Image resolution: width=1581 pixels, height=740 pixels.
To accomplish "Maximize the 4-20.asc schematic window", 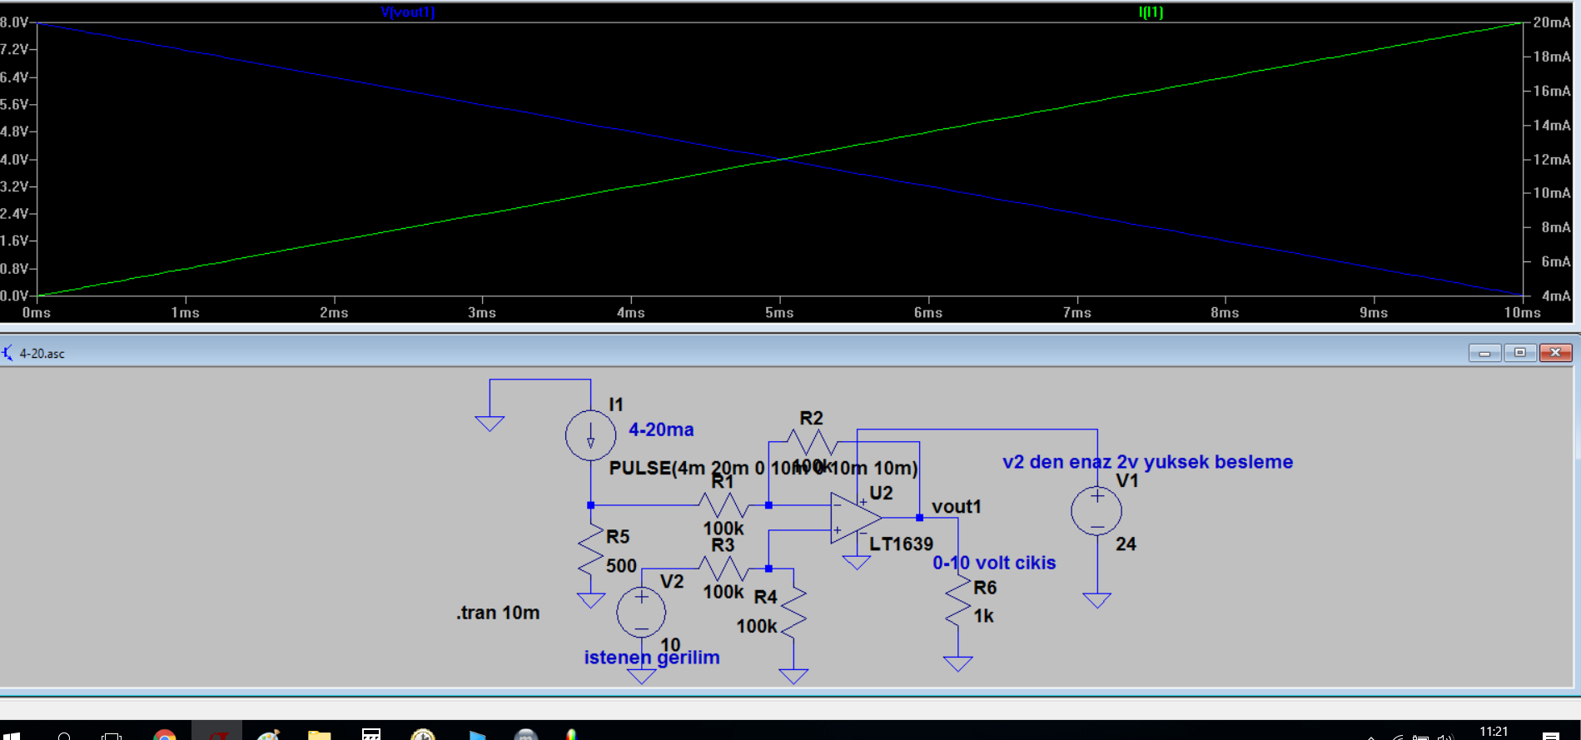I will [1520, 353].
